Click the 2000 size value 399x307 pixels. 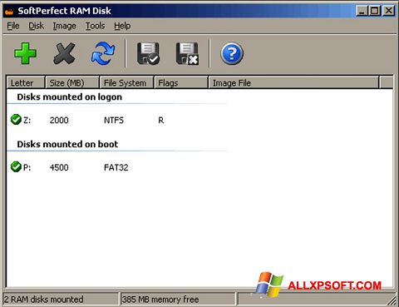pos(59,121)
